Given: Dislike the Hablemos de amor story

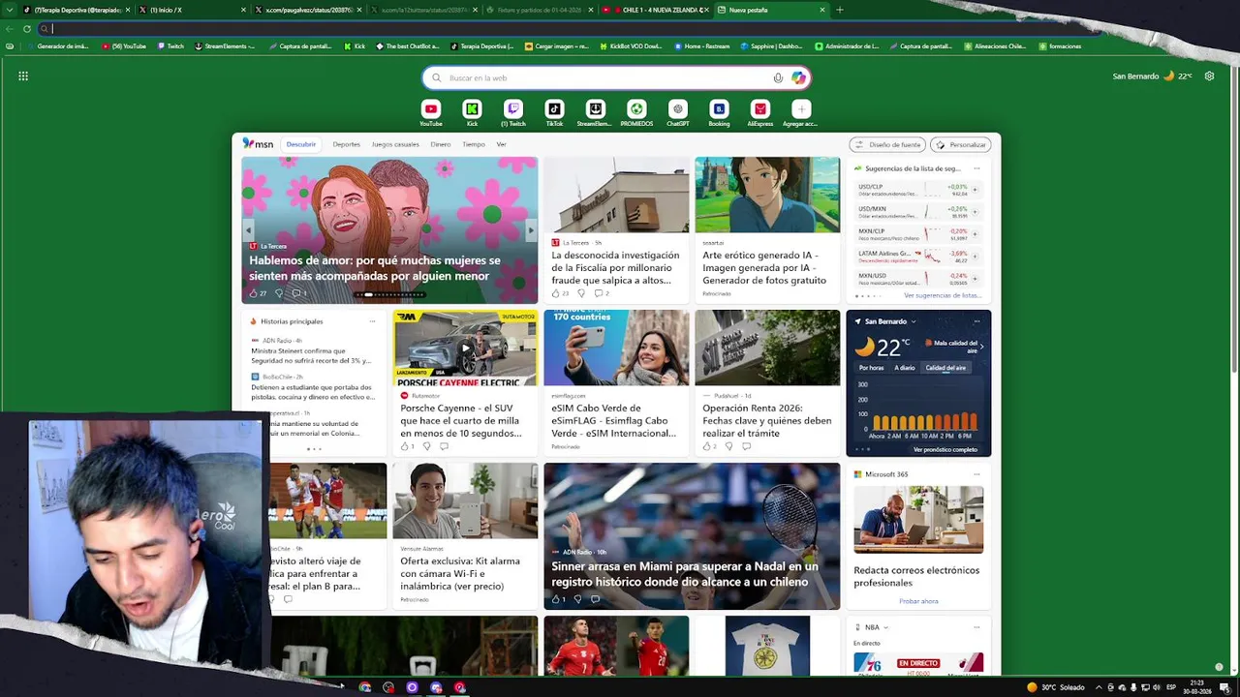Looking at the screenshot, I should 279,293.
